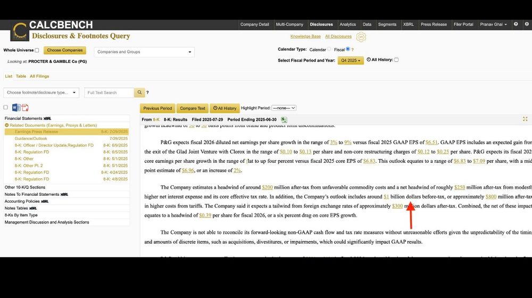This screenshot has height=298, width=532.
Task: Collapse the Related Documents section icon
Action: [7, 125]
